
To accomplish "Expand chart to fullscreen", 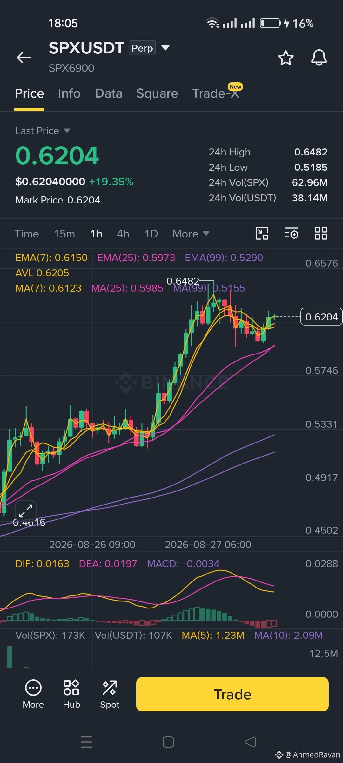I will click(26, 511).
